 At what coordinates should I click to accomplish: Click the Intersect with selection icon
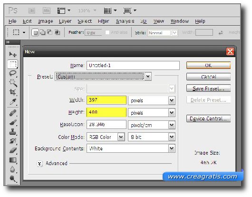[58, 32]
